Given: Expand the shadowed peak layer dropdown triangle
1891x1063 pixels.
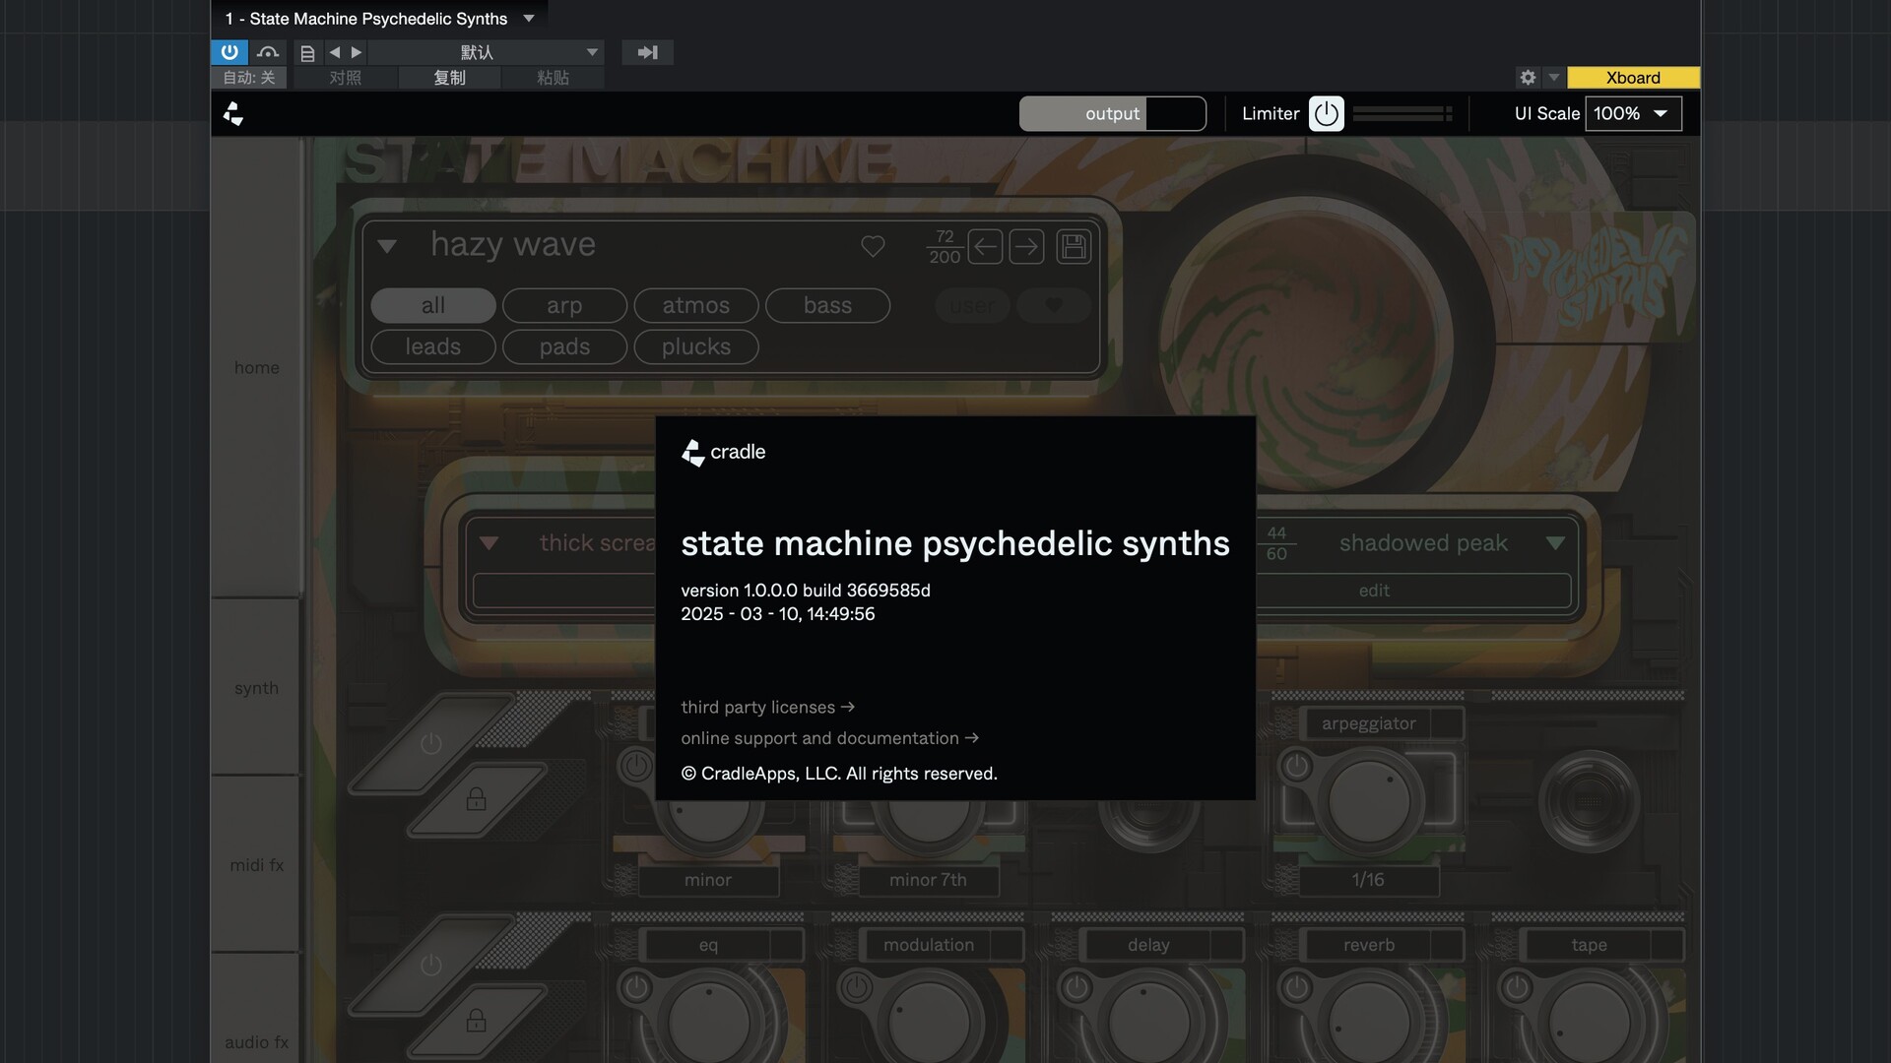Looking at the screenshot, I should point(1555,543).
